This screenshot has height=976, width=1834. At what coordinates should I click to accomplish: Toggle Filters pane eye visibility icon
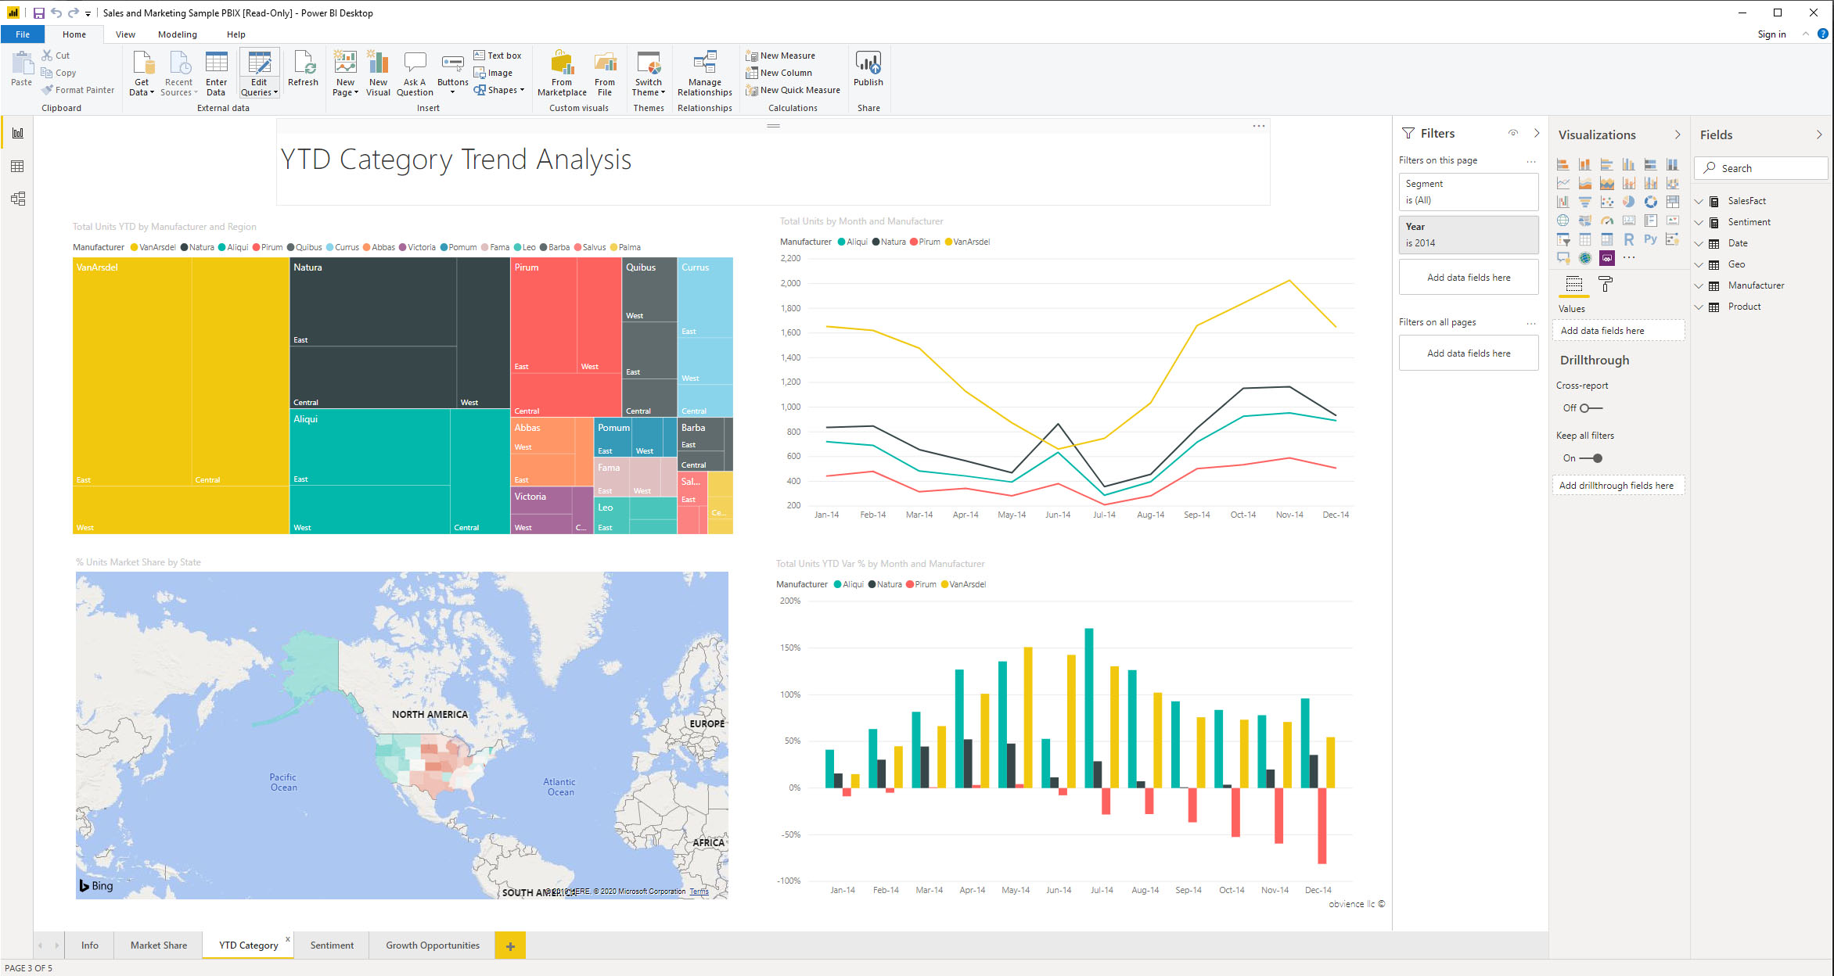click(1513, 134)
